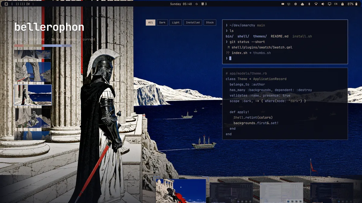Click 'bin/' in terminal ls output
362x203 pixels.
229,36
